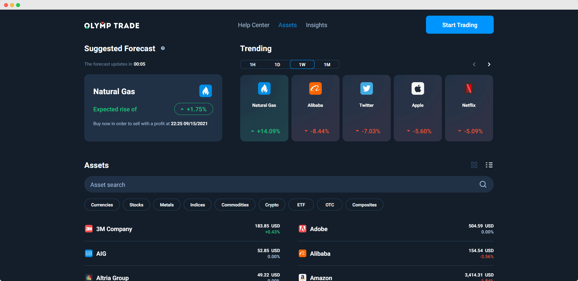This screenshot has width=578, height=281.
Task: Click the Natural Gas forecast card title
Action: 114,91
